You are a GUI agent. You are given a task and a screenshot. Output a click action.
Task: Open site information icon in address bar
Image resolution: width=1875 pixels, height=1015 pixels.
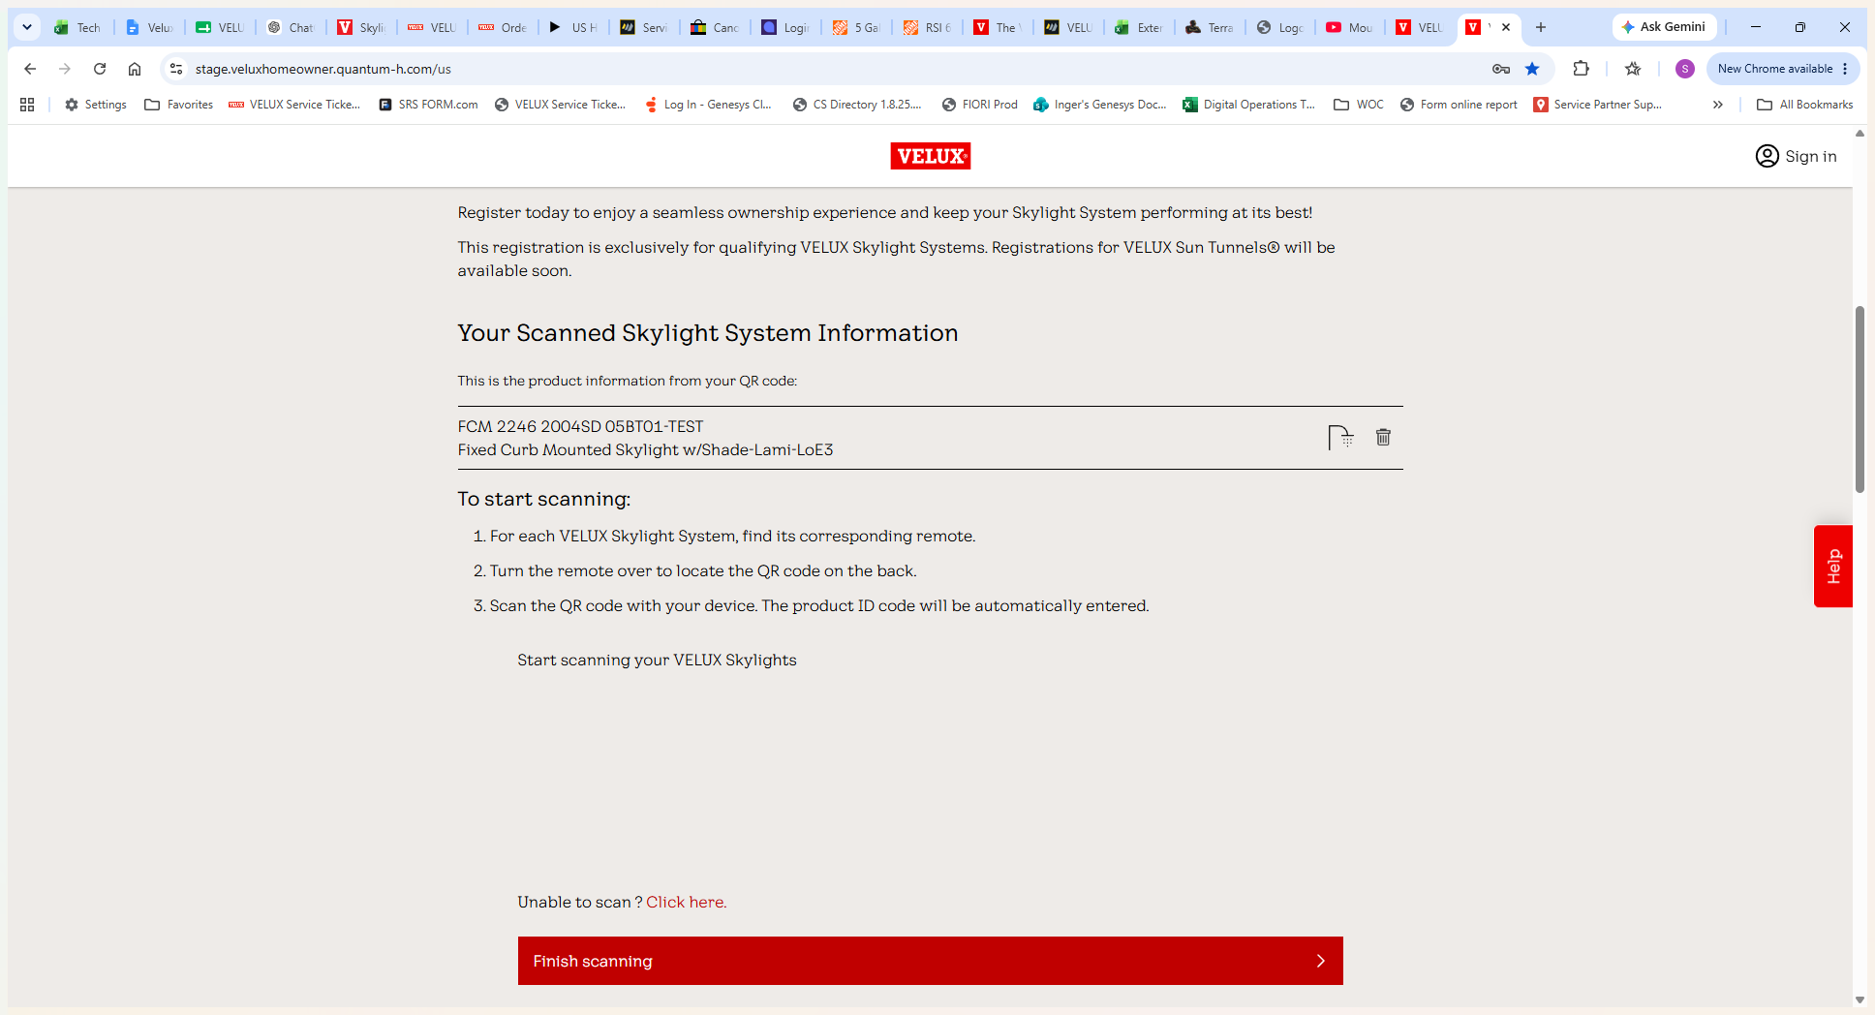coord(176,69)
